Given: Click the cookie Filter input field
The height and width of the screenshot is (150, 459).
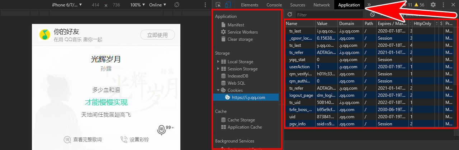Looking at the screenshot, I should [x=329, y=15].
